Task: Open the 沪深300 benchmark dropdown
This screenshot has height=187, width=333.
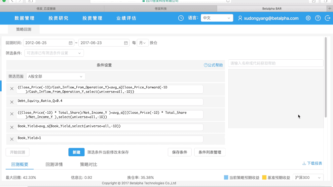Action: point(308,177)
